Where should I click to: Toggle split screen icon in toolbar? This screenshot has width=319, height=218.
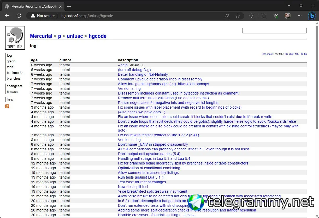[264, 16]
